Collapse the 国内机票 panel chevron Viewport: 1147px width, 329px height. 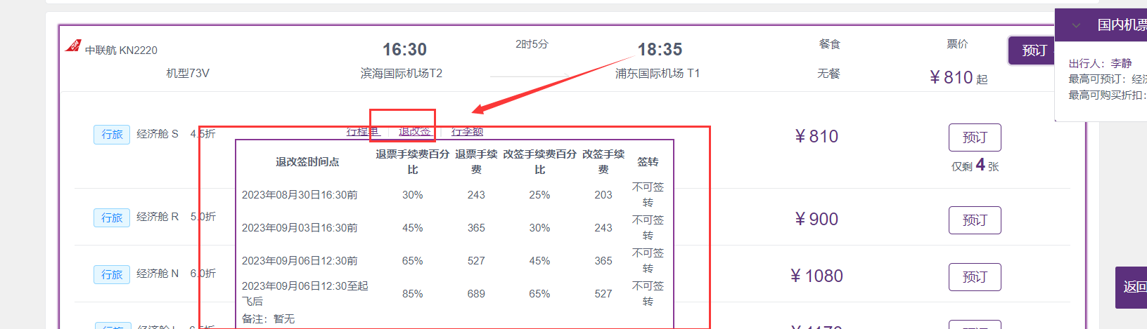pyautogui.click(x=1076, y=26)
